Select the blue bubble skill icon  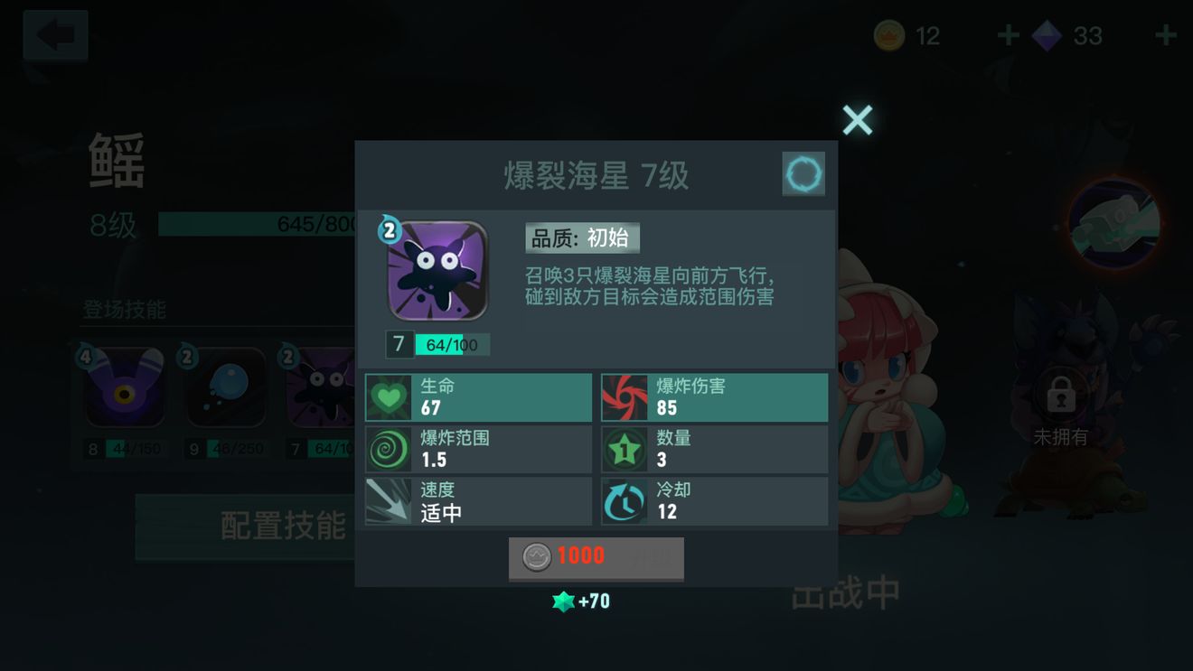226,388
